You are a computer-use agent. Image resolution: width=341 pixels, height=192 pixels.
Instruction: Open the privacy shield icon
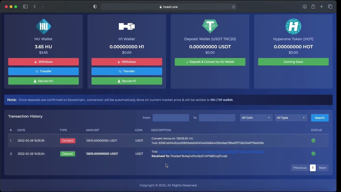(x=95, y=7)
